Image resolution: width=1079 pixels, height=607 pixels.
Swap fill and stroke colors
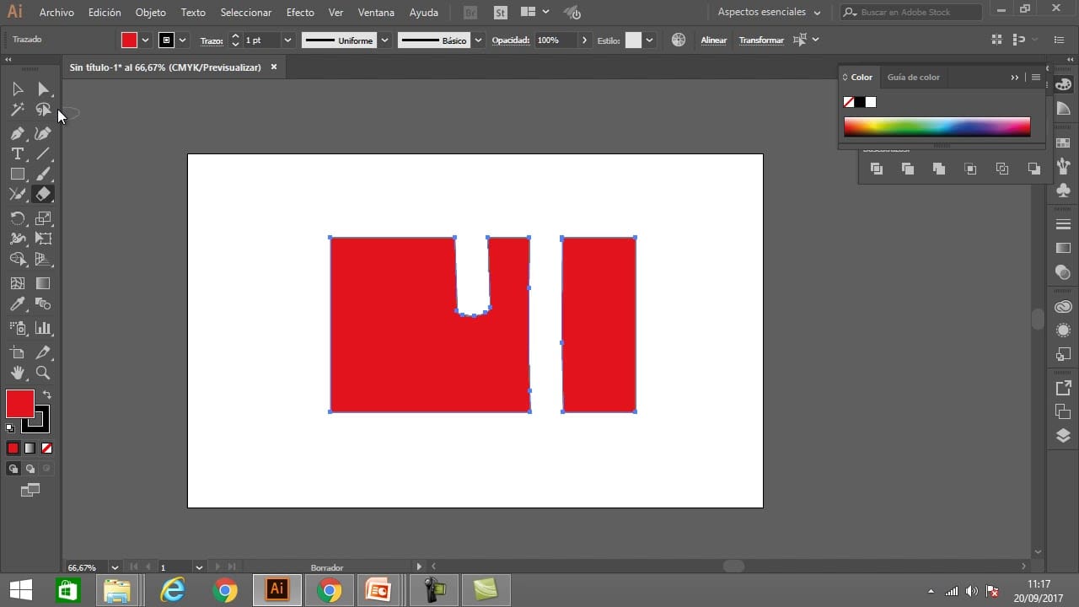47,395
